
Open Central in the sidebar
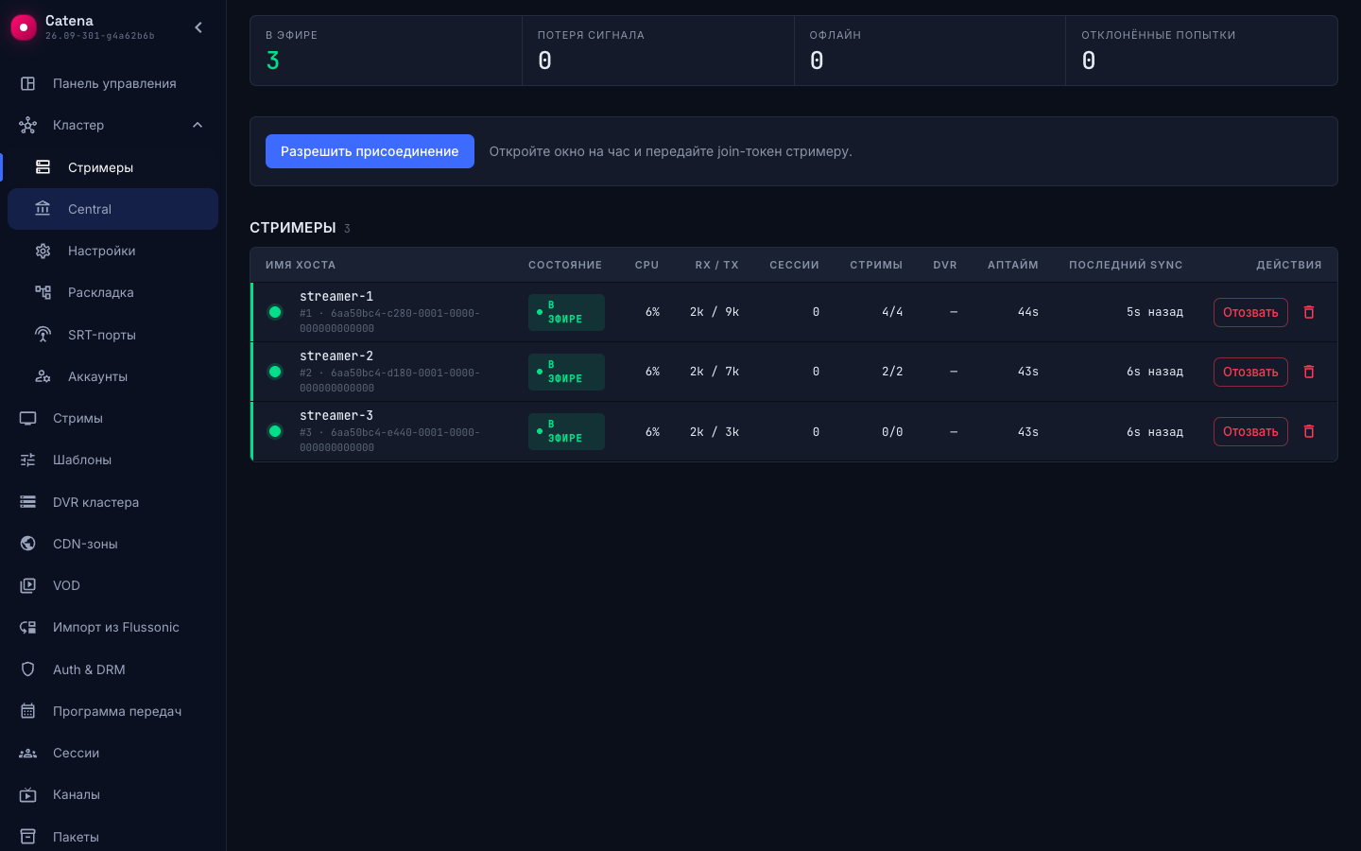(x=112, y=209)
